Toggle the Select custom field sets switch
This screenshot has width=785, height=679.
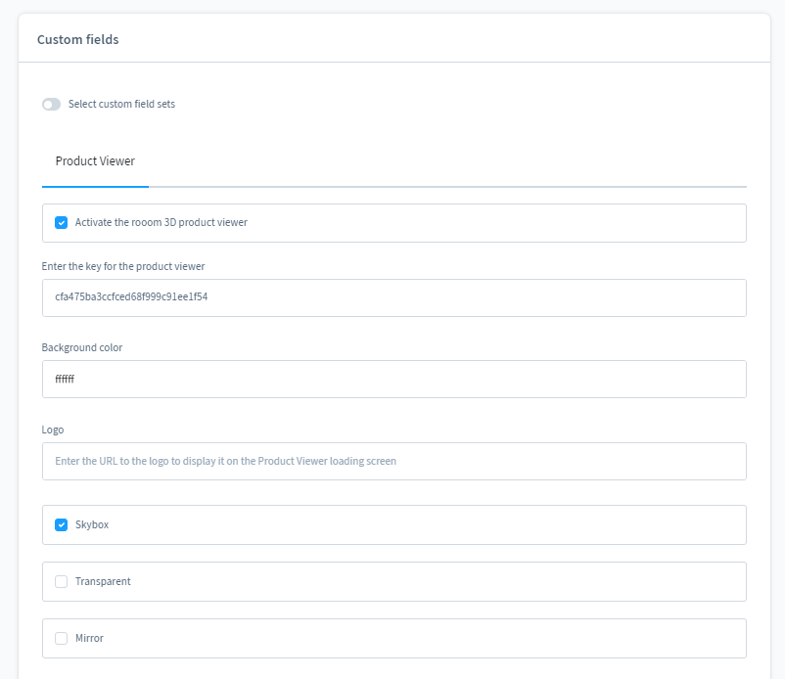(x=51, y=104)
